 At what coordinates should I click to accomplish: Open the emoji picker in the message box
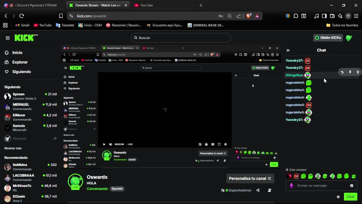coord(352,186)
